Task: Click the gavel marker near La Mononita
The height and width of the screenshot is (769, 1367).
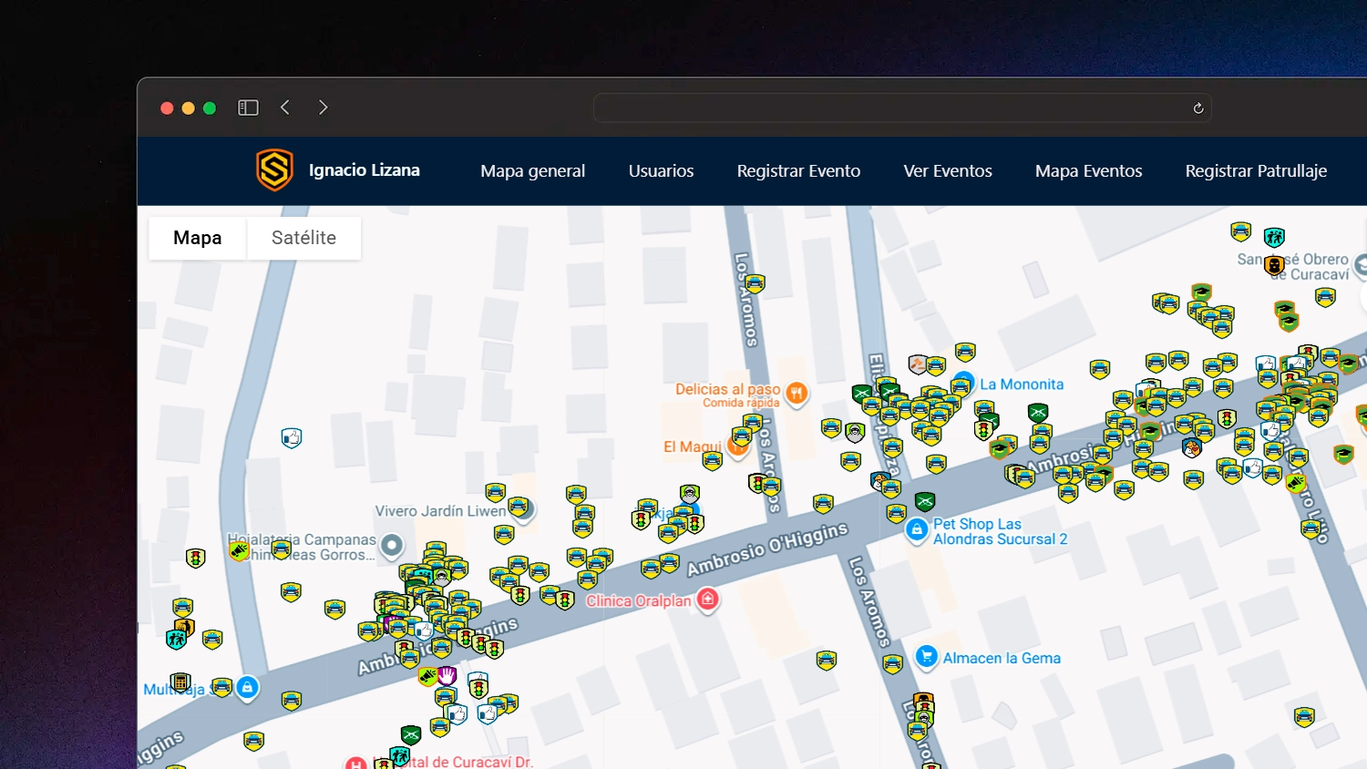Action: click(918, 365)
